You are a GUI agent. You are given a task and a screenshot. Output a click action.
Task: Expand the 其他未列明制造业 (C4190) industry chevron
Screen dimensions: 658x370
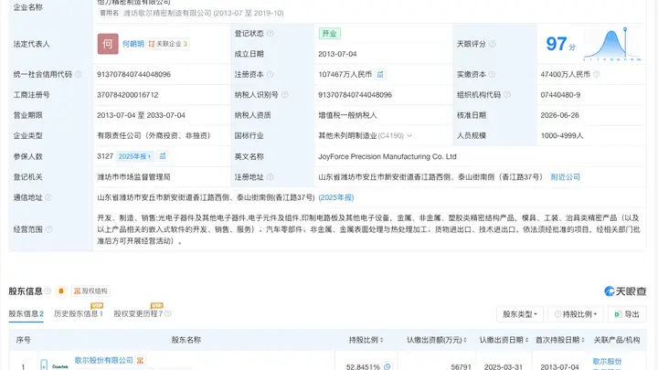pyautogui.click(x=409, y=135)
